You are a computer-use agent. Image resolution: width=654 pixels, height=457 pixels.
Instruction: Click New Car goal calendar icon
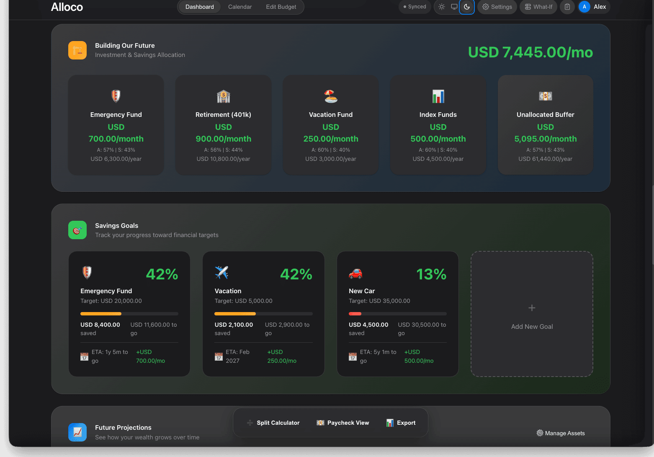353,356
